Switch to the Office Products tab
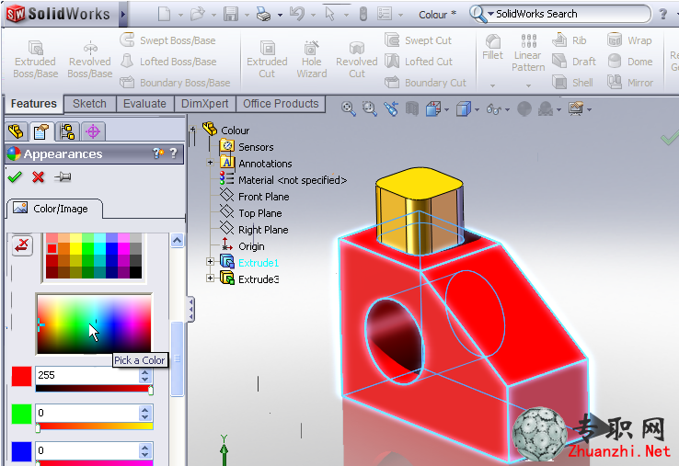This screenshot has height=466, width=679. pos(281,104)
